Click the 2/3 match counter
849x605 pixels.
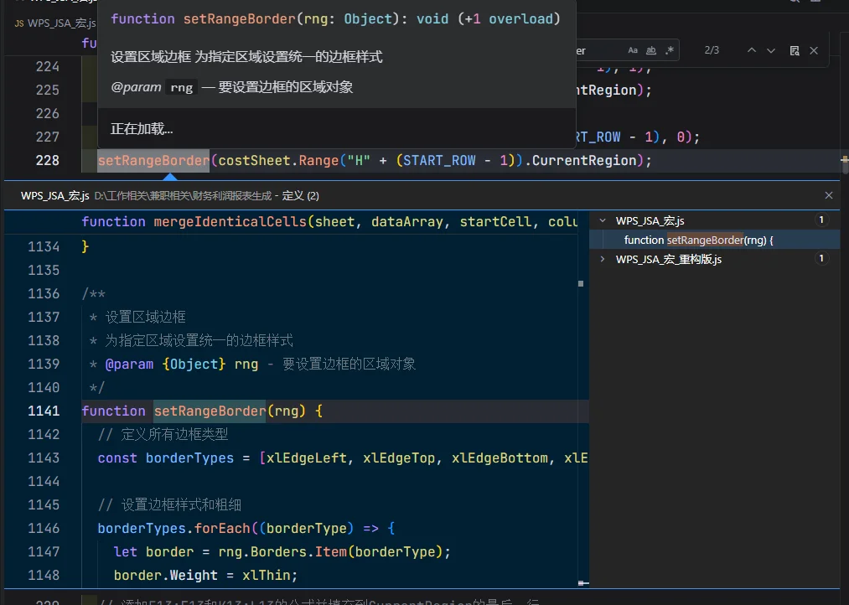712,50
